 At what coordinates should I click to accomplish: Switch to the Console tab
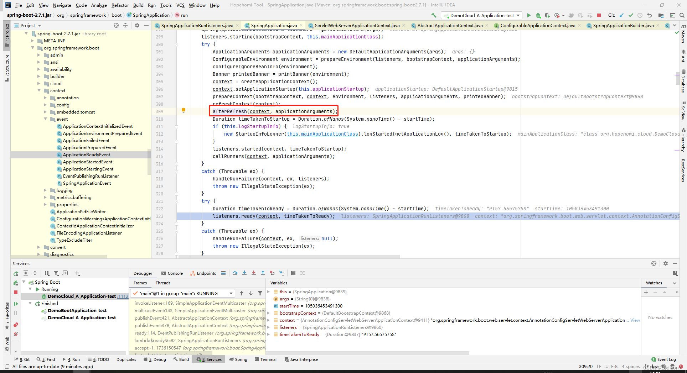[172, 273]
